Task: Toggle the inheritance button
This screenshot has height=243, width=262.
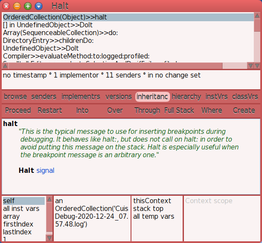Action: (152, 97)
